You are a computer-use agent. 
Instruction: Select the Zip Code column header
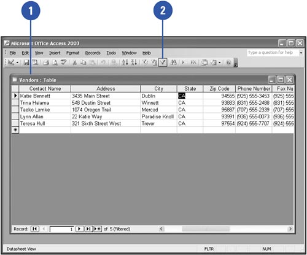click(219, 89)
